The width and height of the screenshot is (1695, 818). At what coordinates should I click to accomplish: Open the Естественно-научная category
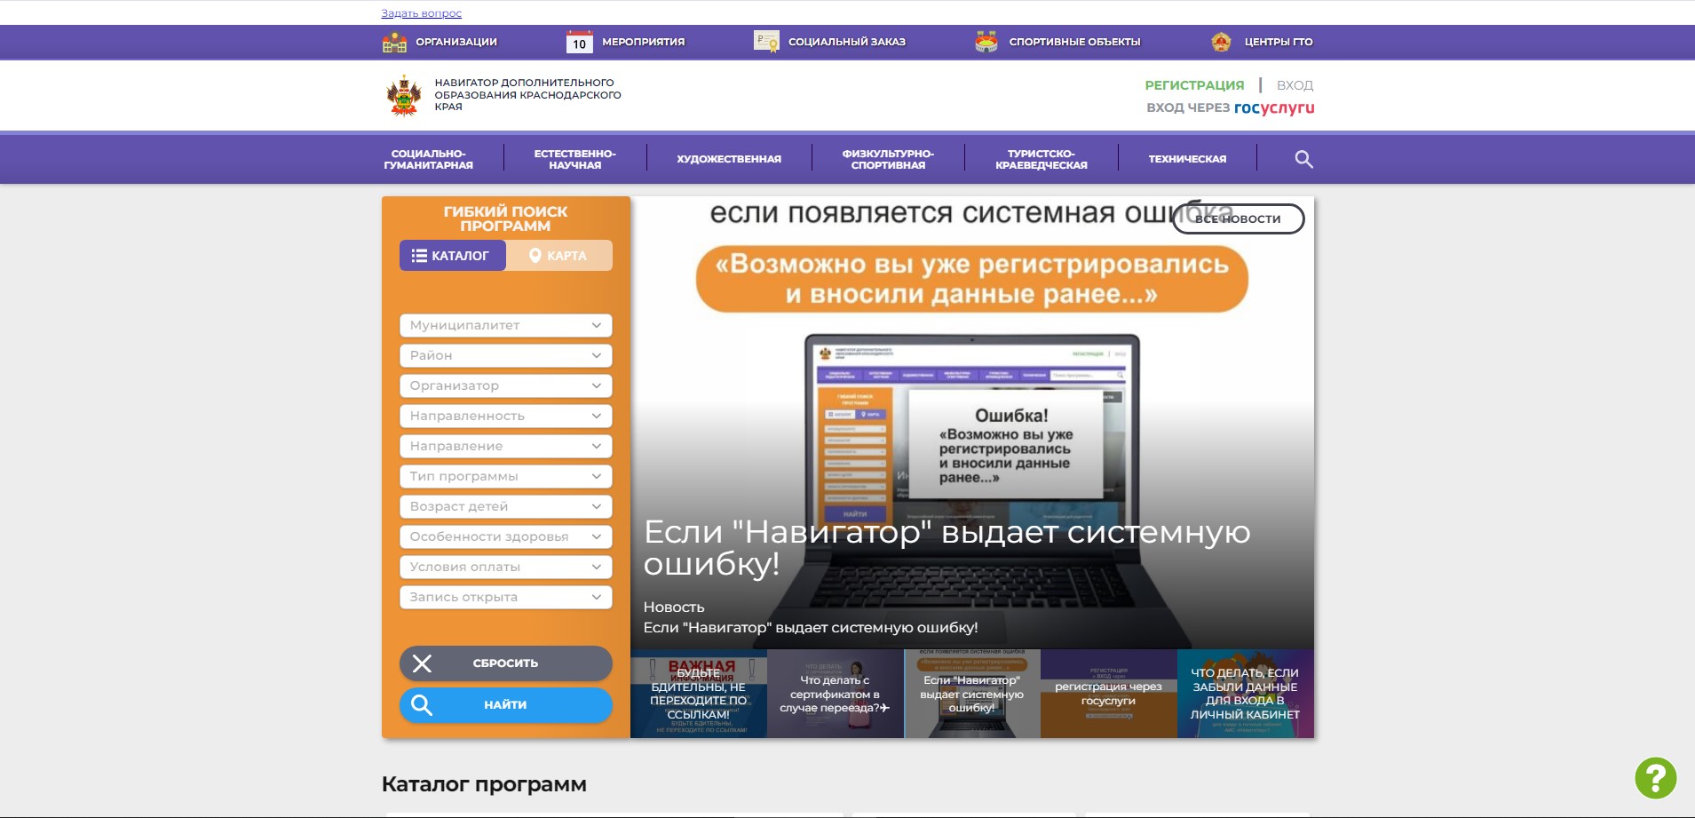pos(574,159)
